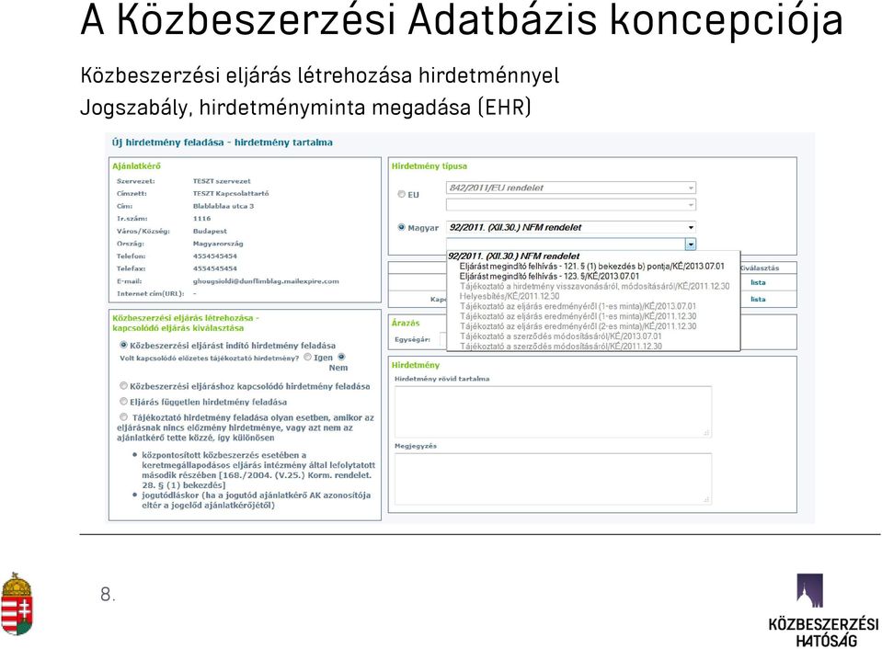This screenshot has width=882, height=649.
Task: Click the open hirdetményminta dropdown arrow
Action: click(x=690, y=245)
